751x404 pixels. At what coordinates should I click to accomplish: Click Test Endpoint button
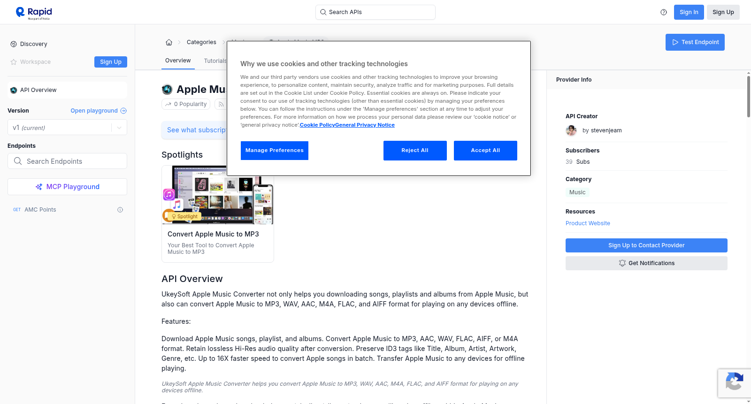click(695, 42)
